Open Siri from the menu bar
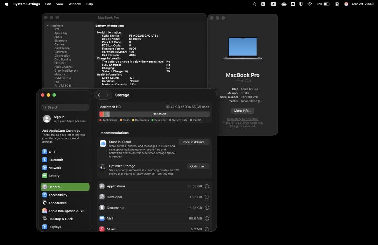Image resolution: width=378 pixels, height=245 pixels. point(346,4)
